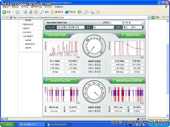The image size is (170, 127).
Task: Click the 인터넷 zone status bar indicator
Action: point(142,119)
